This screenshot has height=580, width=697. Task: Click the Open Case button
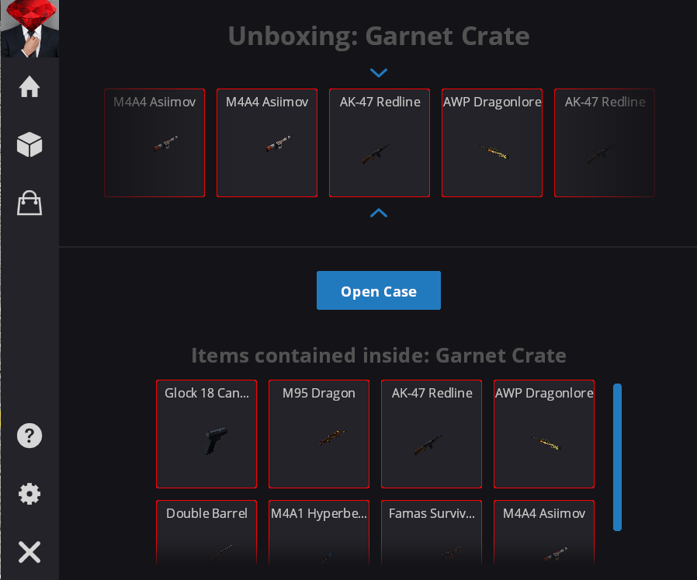(379, 290)
